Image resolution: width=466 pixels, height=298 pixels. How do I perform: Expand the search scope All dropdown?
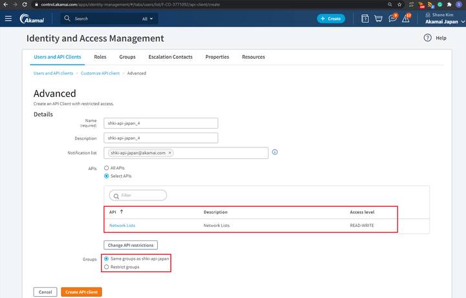148,19
